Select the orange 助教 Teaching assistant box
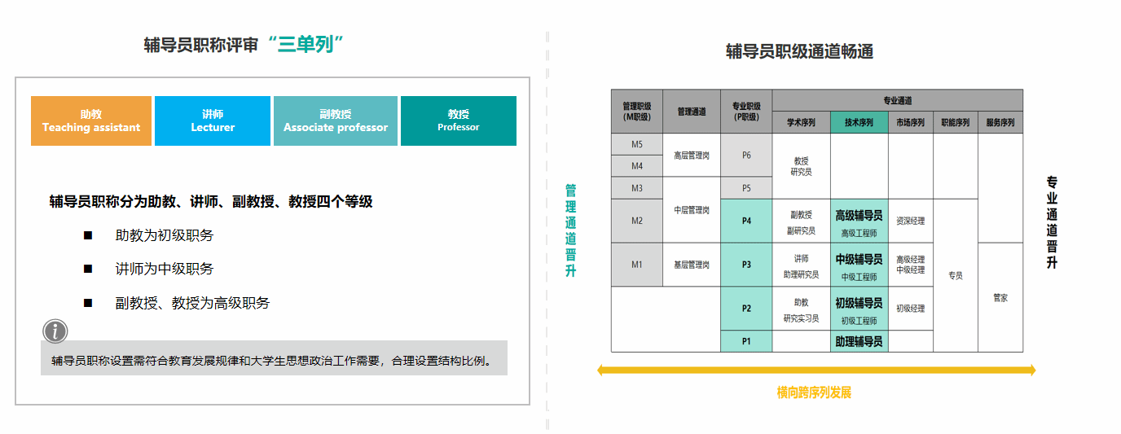Viewport: 1121px width, 434px height. pos(91,121)
